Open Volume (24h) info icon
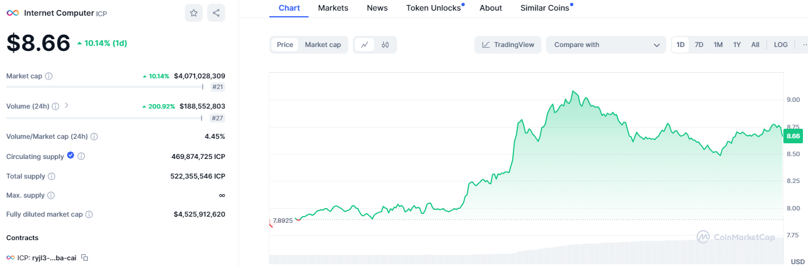This screenshot has width=808, height=267. [55, 106]
